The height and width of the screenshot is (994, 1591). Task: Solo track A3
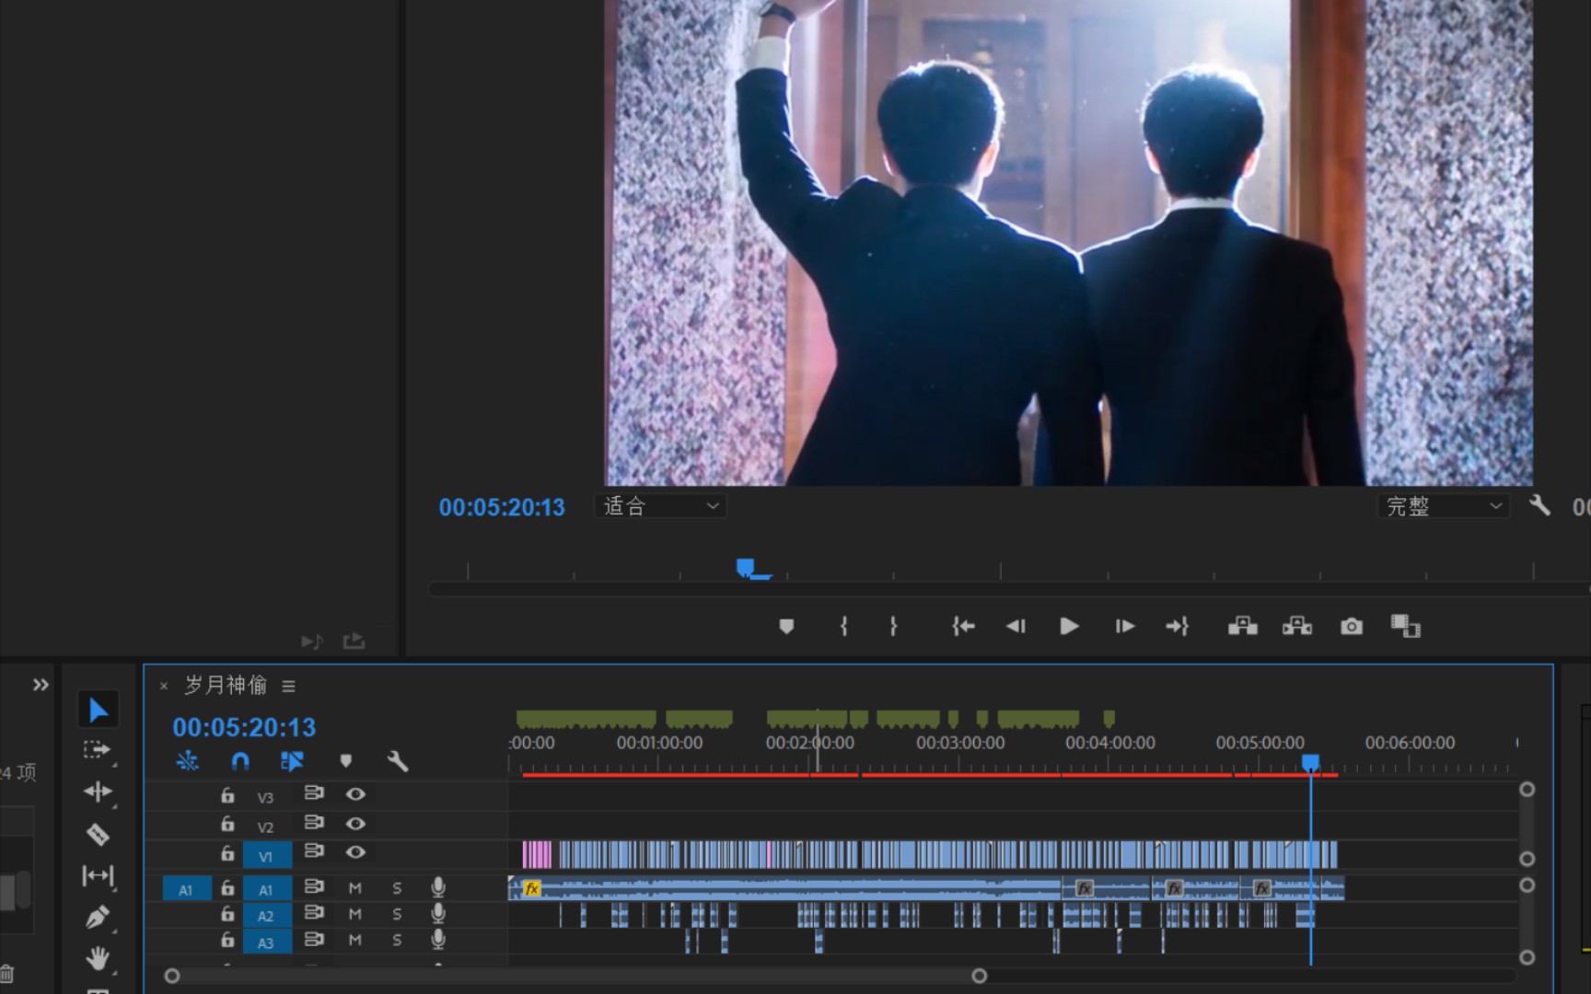(397, 940)
